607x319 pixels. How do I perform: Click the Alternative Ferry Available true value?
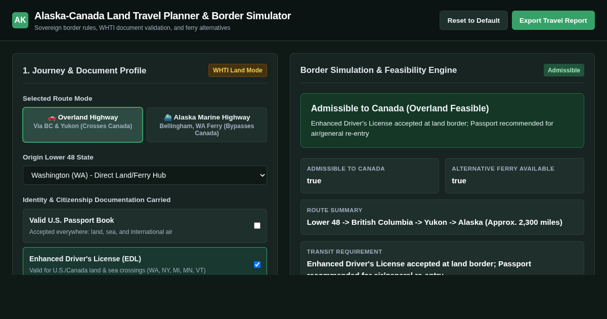[x=459, y=181]
